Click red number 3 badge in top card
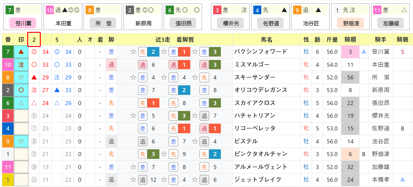The width and height of the screenshot is (413, 187). coord(217,10)
